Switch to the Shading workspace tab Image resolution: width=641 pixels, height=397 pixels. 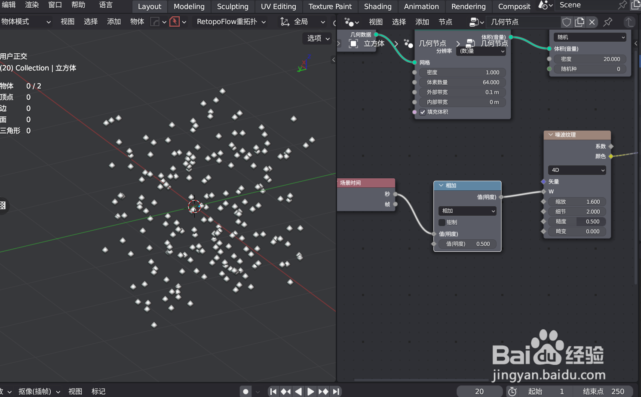click(x=378, y=6)
